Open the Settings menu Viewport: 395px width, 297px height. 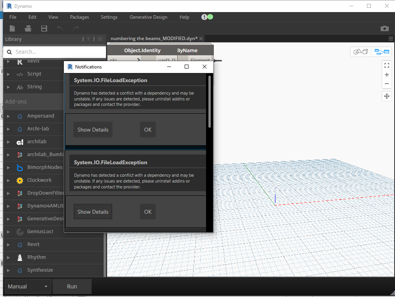109,17
